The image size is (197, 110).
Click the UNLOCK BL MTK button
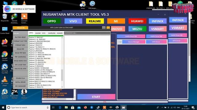click(20, 68)
